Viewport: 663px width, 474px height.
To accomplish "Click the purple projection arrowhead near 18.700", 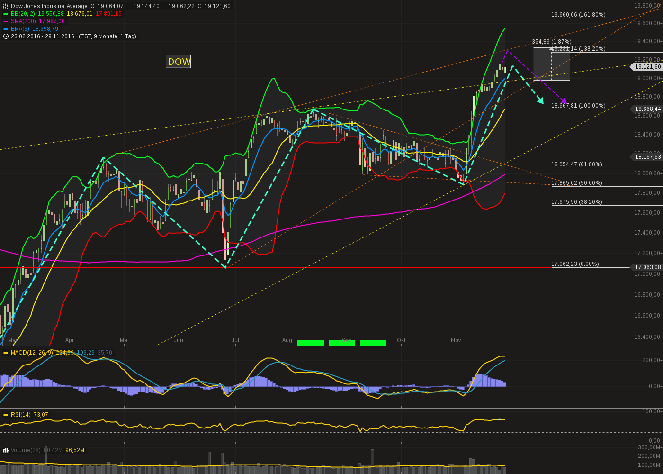I will click(x=563, y=100).
